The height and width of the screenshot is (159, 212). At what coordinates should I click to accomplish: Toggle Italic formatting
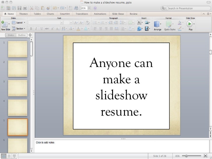click(36, 29)
